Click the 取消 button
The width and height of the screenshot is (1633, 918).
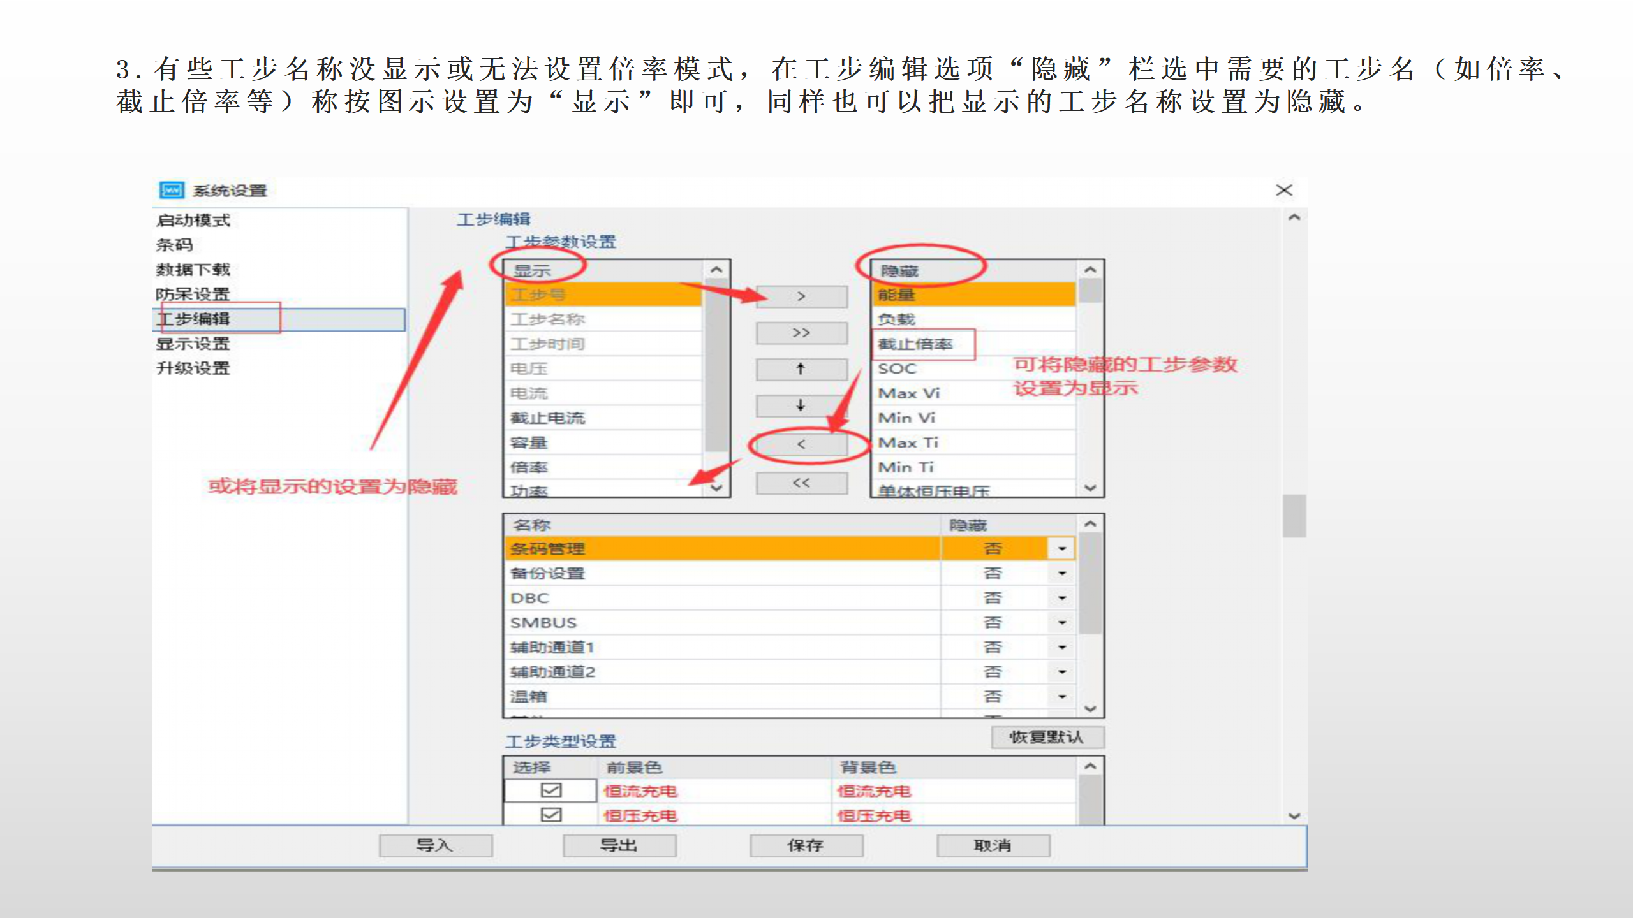coord(993,845)
